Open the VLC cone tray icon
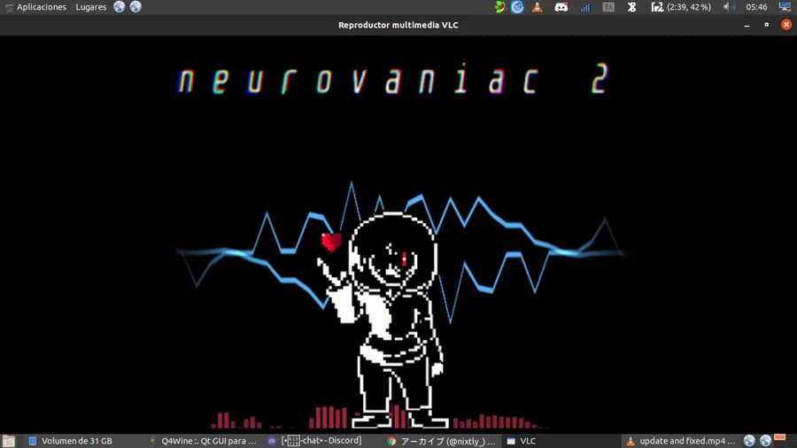Viewport: 797px width, 448px height. coord(538,7)
